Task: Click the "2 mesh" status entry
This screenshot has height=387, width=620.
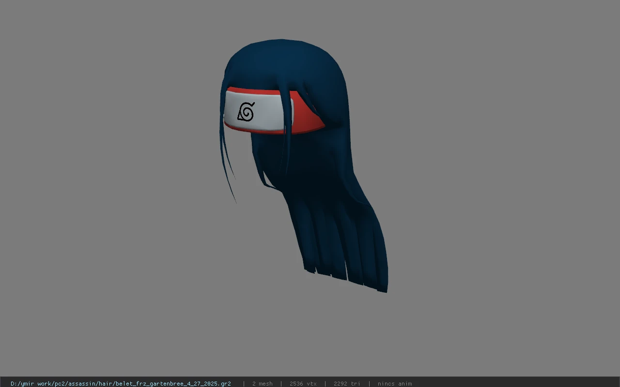Action: (262, 384)
